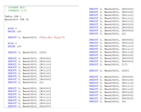Screen dimensions: 141x112
Task: Click SEROUT keyword on the line ending [4]
Action: tap(93, 102)
